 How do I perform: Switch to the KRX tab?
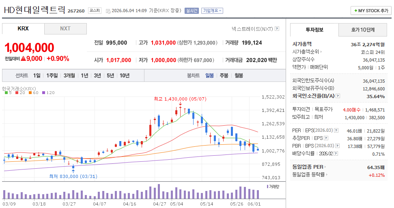pos(23,29)
